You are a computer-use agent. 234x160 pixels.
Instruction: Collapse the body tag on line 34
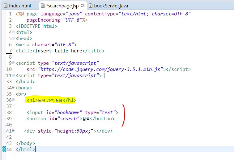tap(13, 88)
